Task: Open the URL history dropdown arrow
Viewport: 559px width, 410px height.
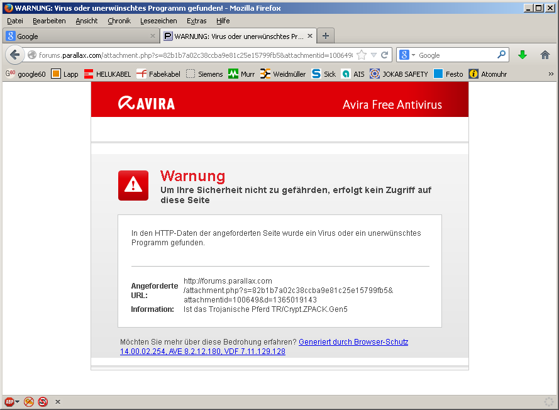Action: click(374, 55)
